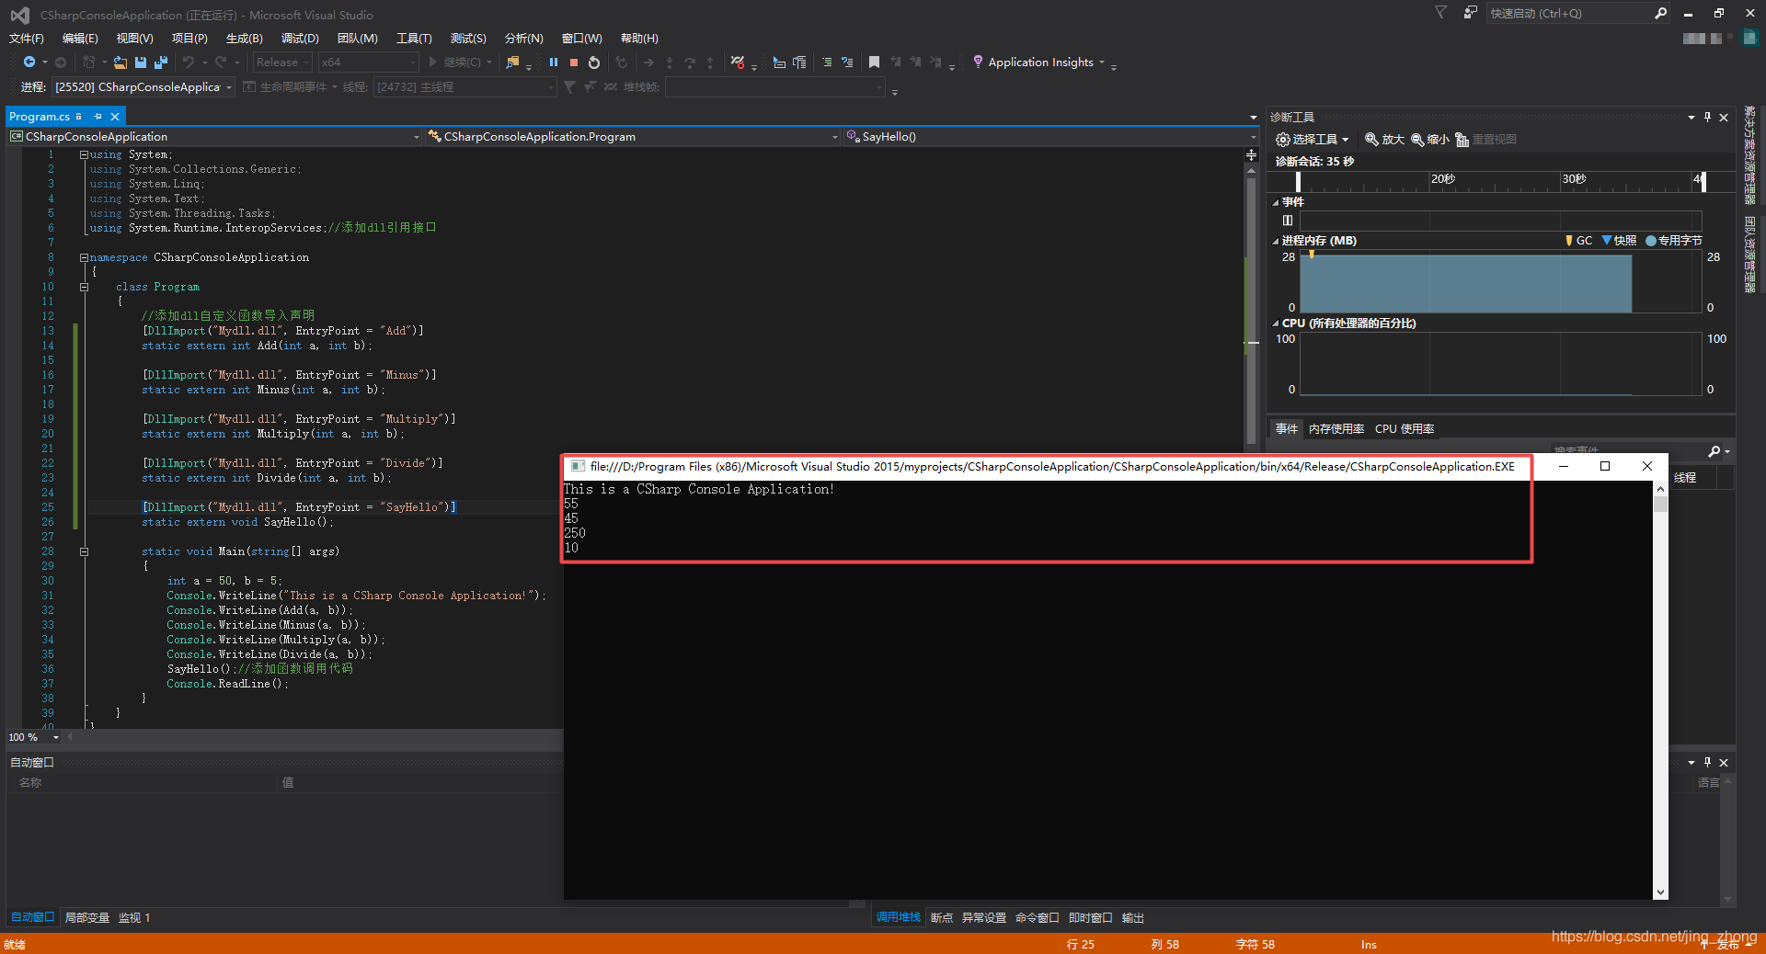This screenshot has width=1766, height=954.
Task: Click the 选择工具 button in diagnostics
Action: click(1313, 140)
